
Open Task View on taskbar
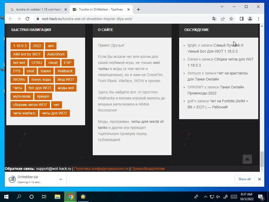point(44,197)
